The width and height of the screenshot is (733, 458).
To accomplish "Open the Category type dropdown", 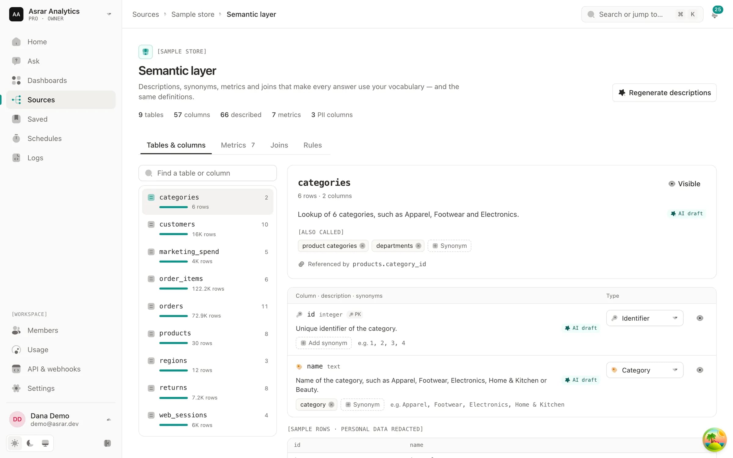I will 645,370.
